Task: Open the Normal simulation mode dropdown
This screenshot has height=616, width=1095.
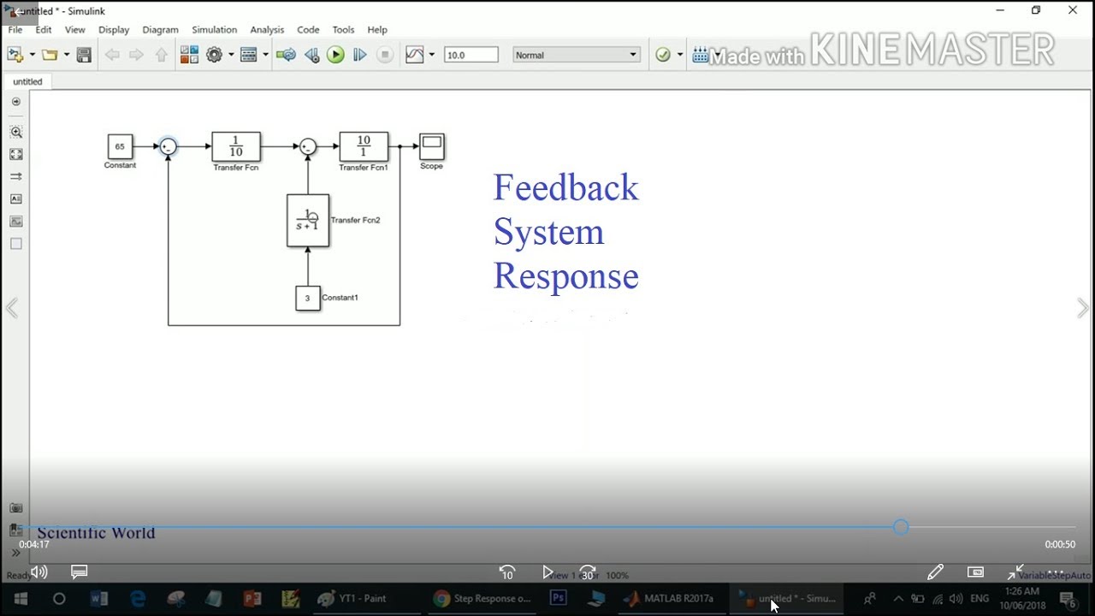Action: pos(577,55)
